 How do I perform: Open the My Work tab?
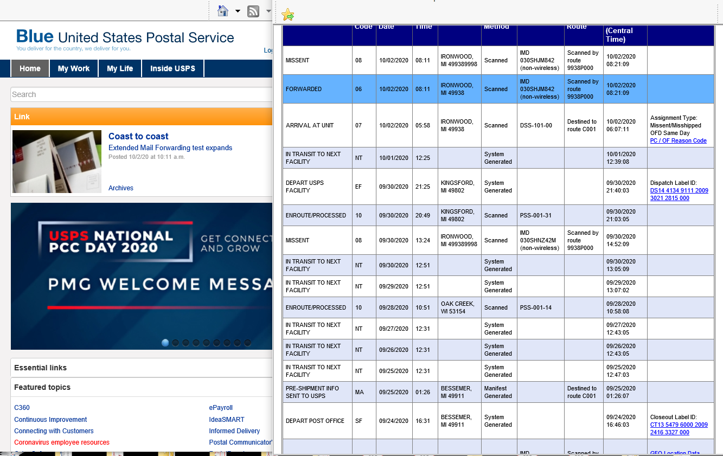[x=74, y=68]
